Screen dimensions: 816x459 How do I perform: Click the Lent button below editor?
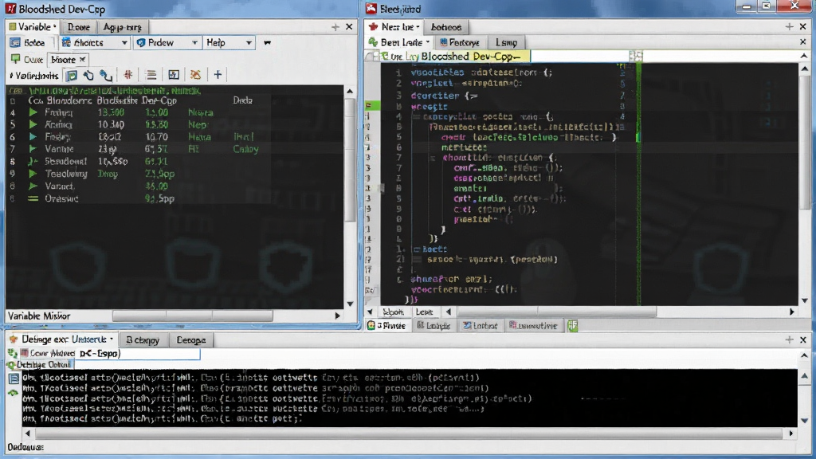(424, 312)
